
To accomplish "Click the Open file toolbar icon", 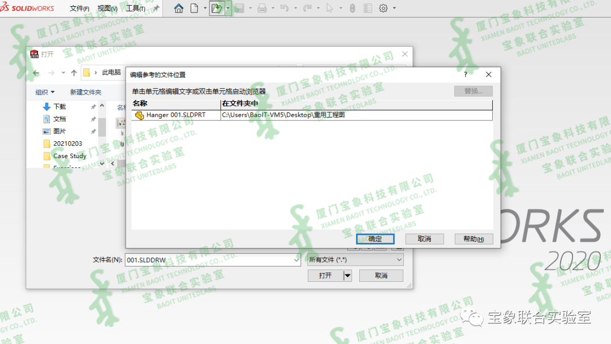I will (x=217, y=8).
